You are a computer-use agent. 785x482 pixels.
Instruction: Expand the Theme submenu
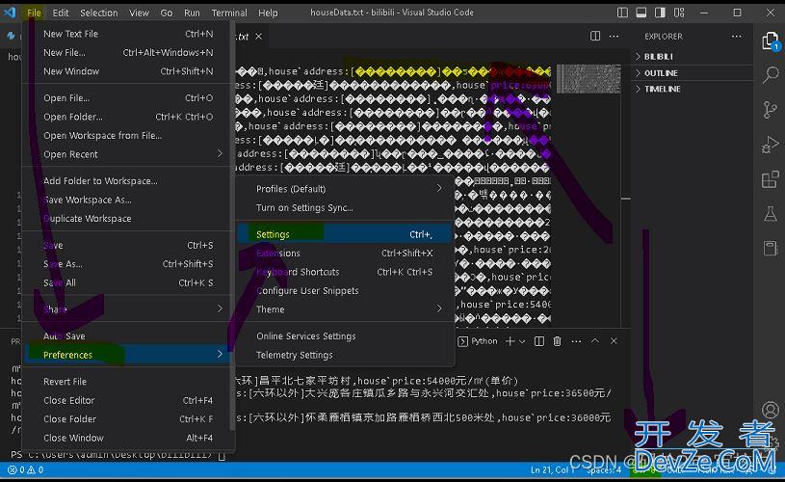tap(345, 309)
